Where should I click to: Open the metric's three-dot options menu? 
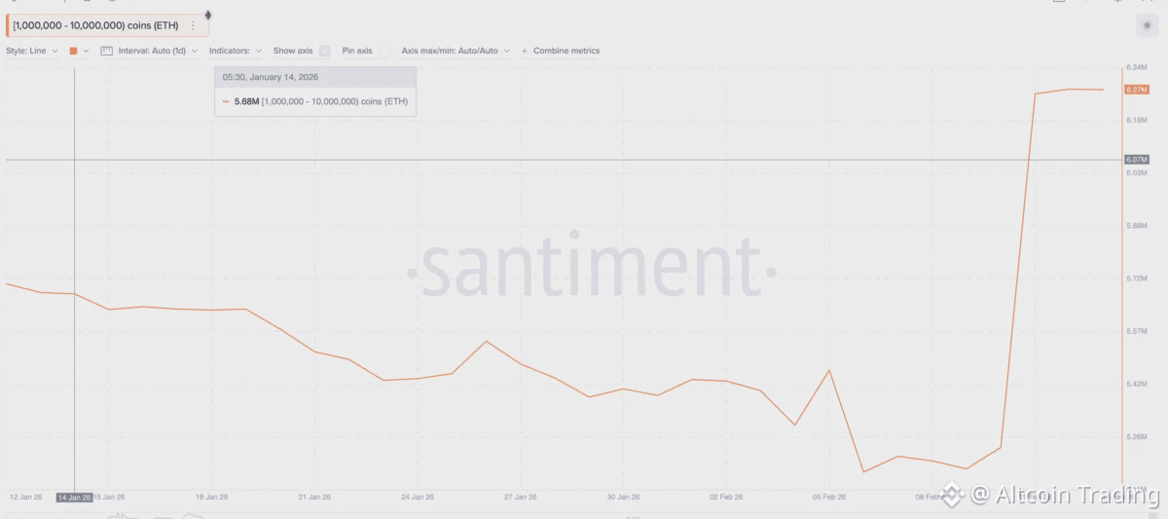[193, 25]
